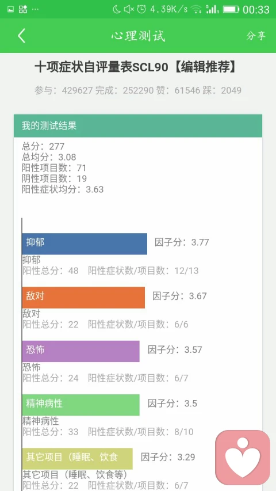Image resolution: width=276 pixels, height=491 pixels.
Task: Click the purple 恐怖 bar
Action: coord(80,351)
